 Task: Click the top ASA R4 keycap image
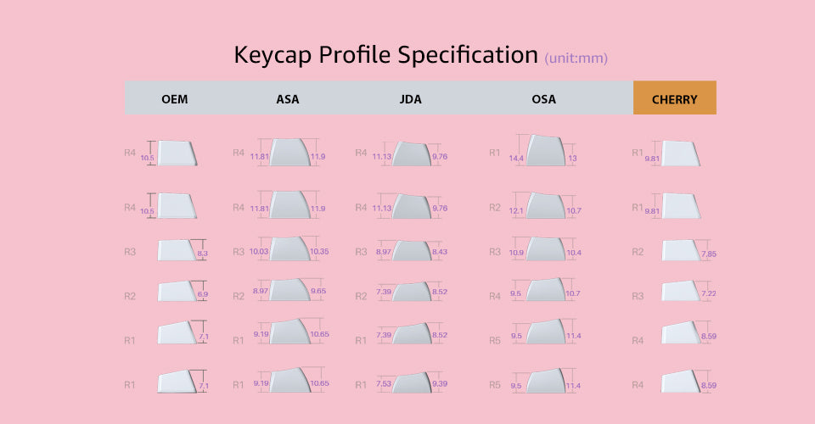(x=289, y=153)
